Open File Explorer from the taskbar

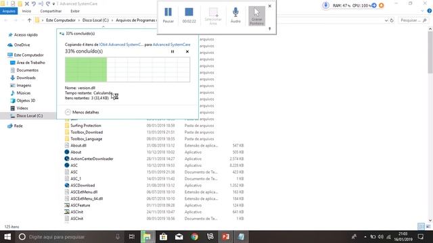coord(147,237)
